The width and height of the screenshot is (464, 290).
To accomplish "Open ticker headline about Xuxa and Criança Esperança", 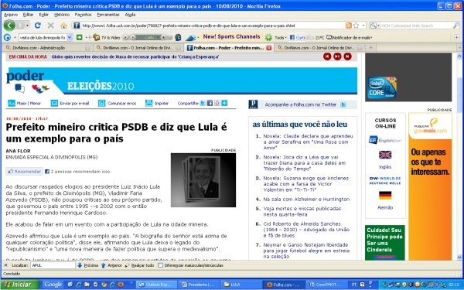I will coord(135,56).
